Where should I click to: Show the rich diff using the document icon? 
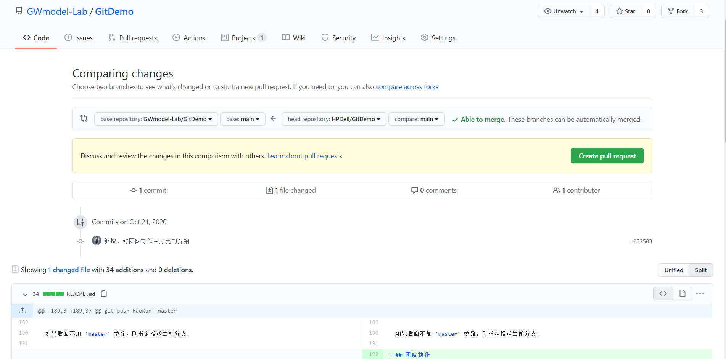click(683, 294)
